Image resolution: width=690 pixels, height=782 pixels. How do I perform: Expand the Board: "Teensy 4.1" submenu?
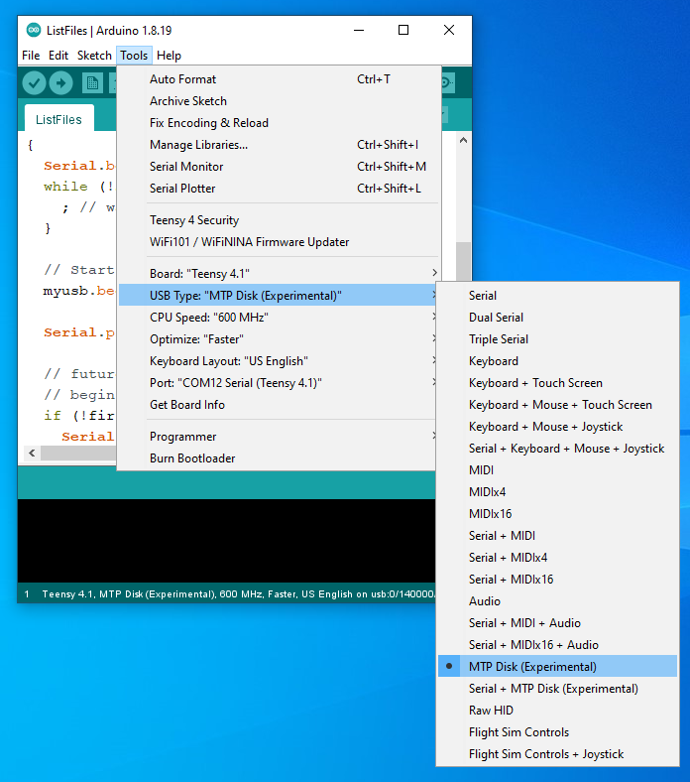(279, 273)
